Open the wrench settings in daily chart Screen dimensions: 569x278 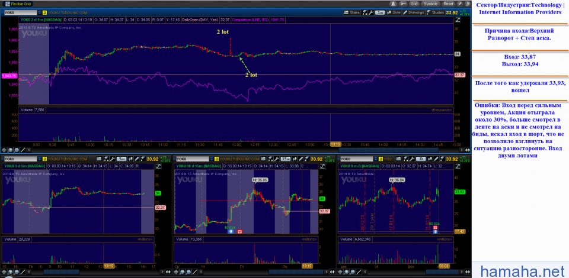[412, 159]
